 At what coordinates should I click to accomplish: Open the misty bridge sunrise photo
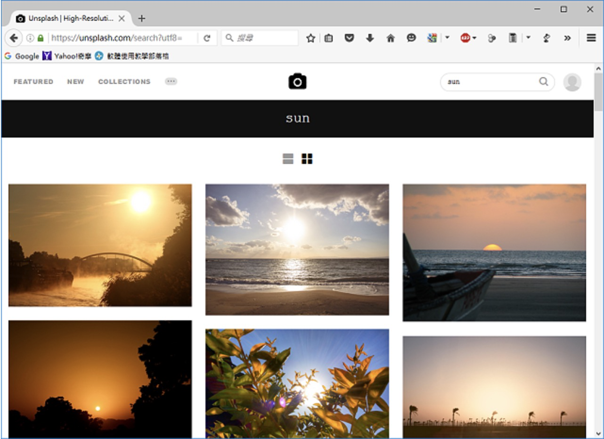click(x=100, y=245)
